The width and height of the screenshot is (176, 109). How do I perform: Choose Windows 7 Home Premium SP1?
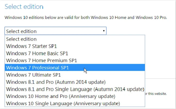(x=75, y=60)
